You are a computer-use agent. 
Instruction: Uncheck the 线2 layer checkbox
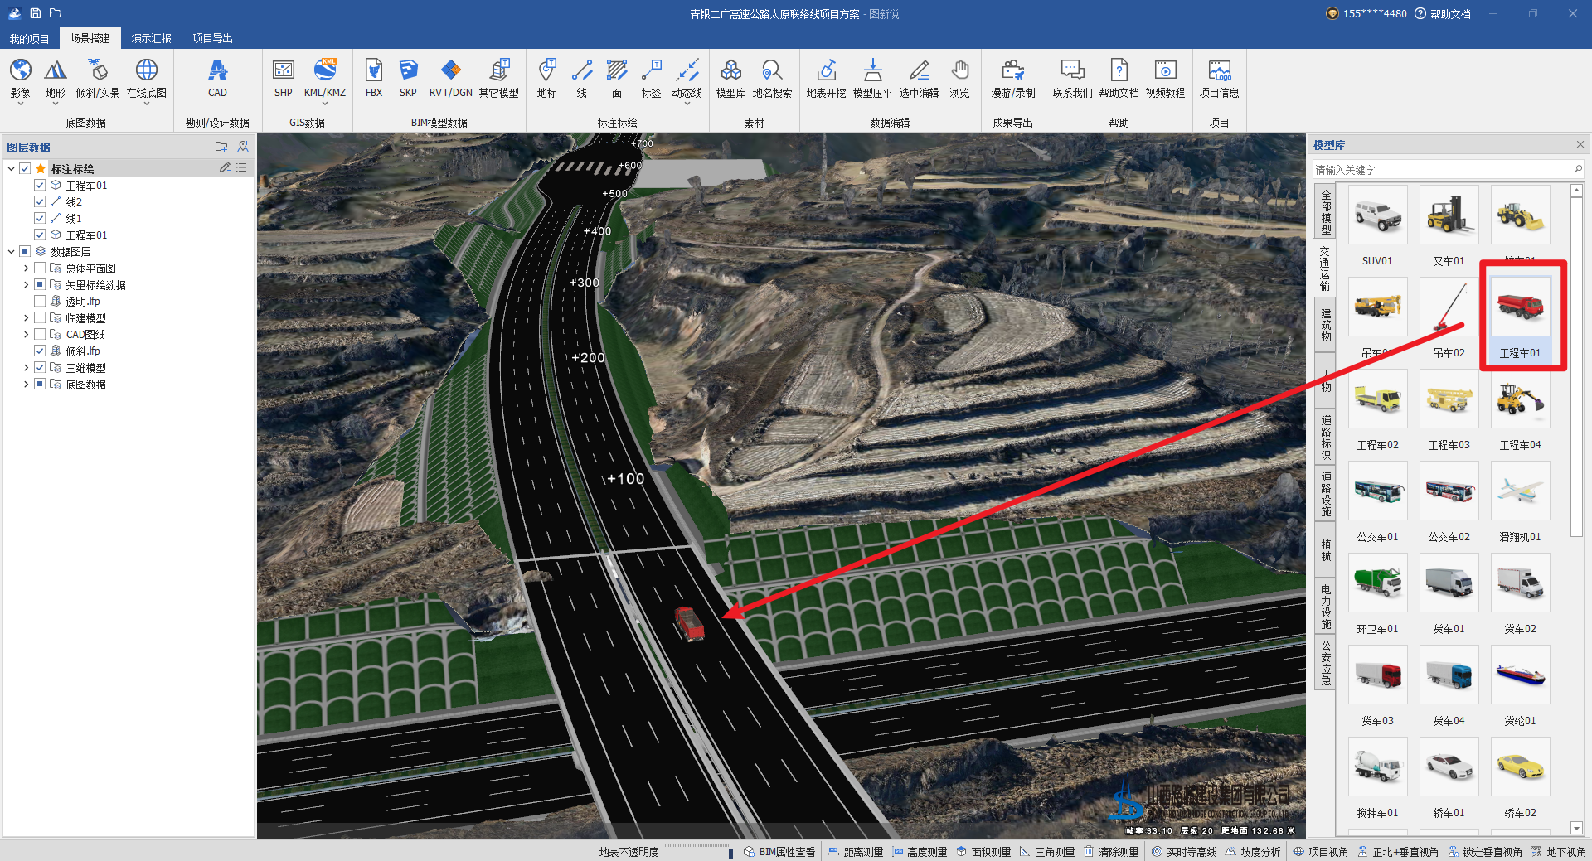(40, 202)
